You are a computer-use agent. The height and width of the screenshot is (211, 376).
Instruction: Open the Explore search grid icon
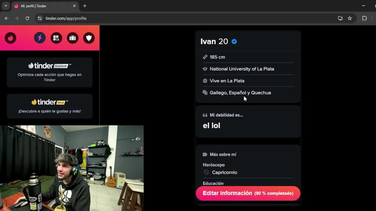click(56, 38)
